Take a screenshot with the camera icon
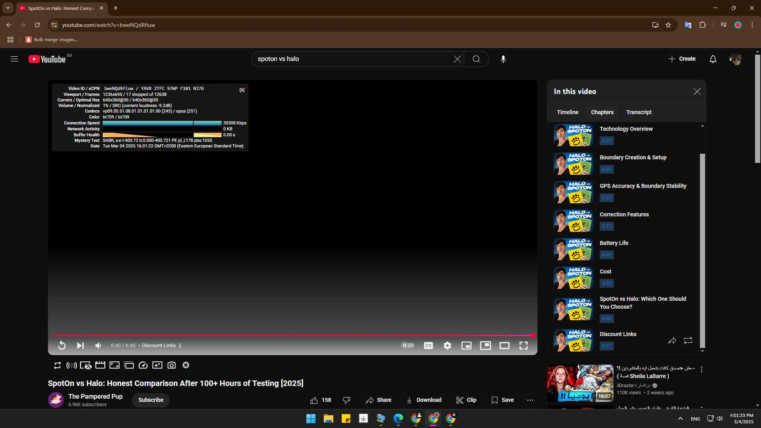The image size is (761, 428). pos(172,365)
